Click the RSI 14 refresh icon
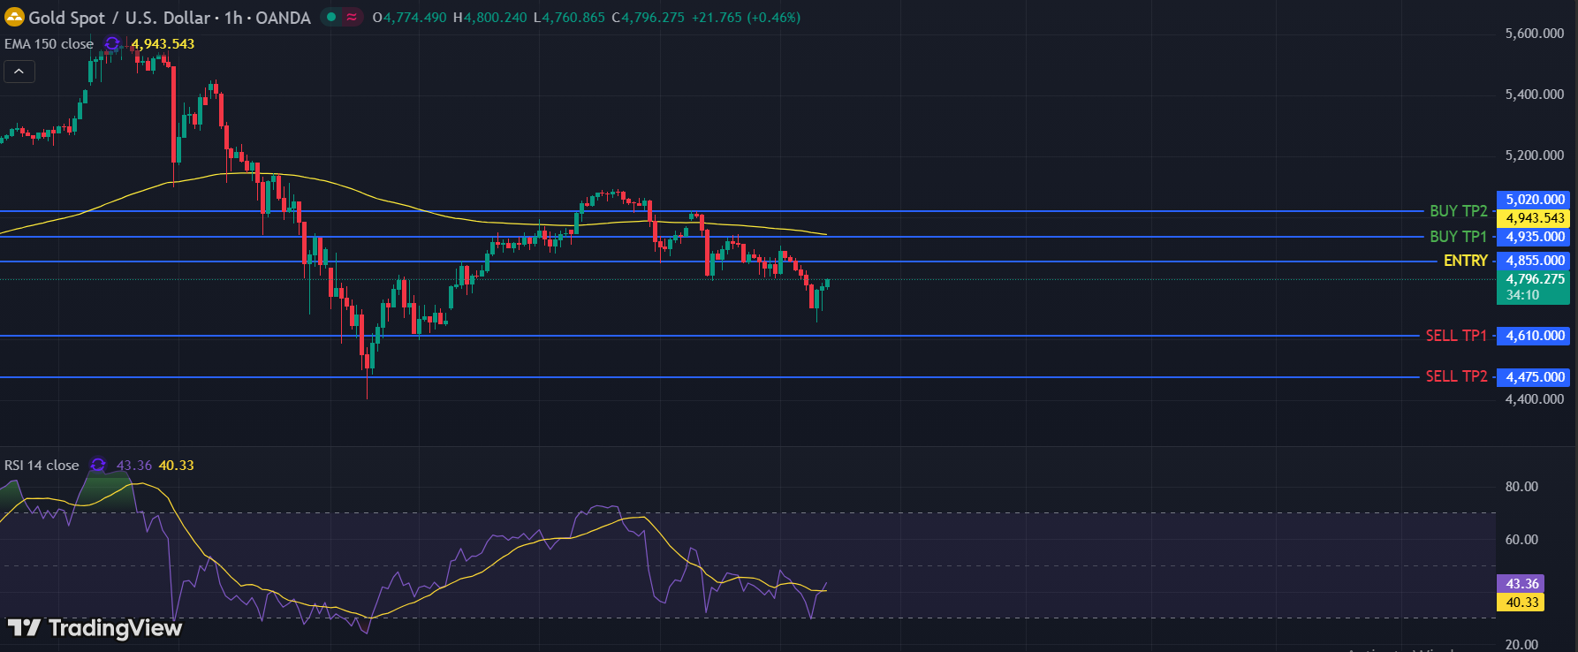Image resolution: width=1578 pixels, height=652 pixels. (98, 465)
